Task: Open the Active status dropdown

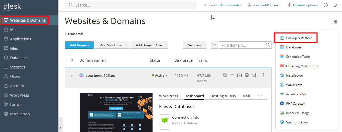Action: (160, 76)
